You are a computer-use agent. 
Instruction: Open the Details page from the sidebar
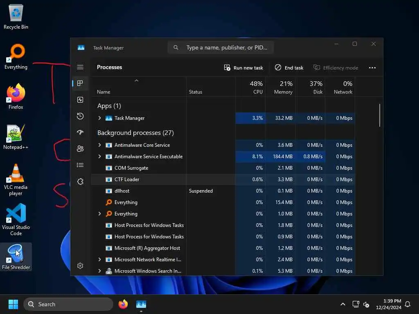coord(80,165)
